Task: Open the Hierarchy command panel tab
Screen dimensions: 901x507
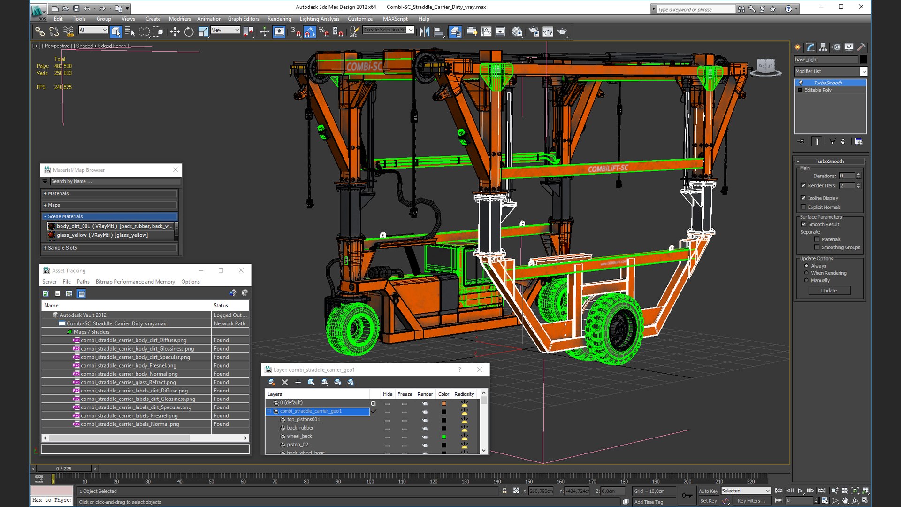Action: tap(823, 47)
